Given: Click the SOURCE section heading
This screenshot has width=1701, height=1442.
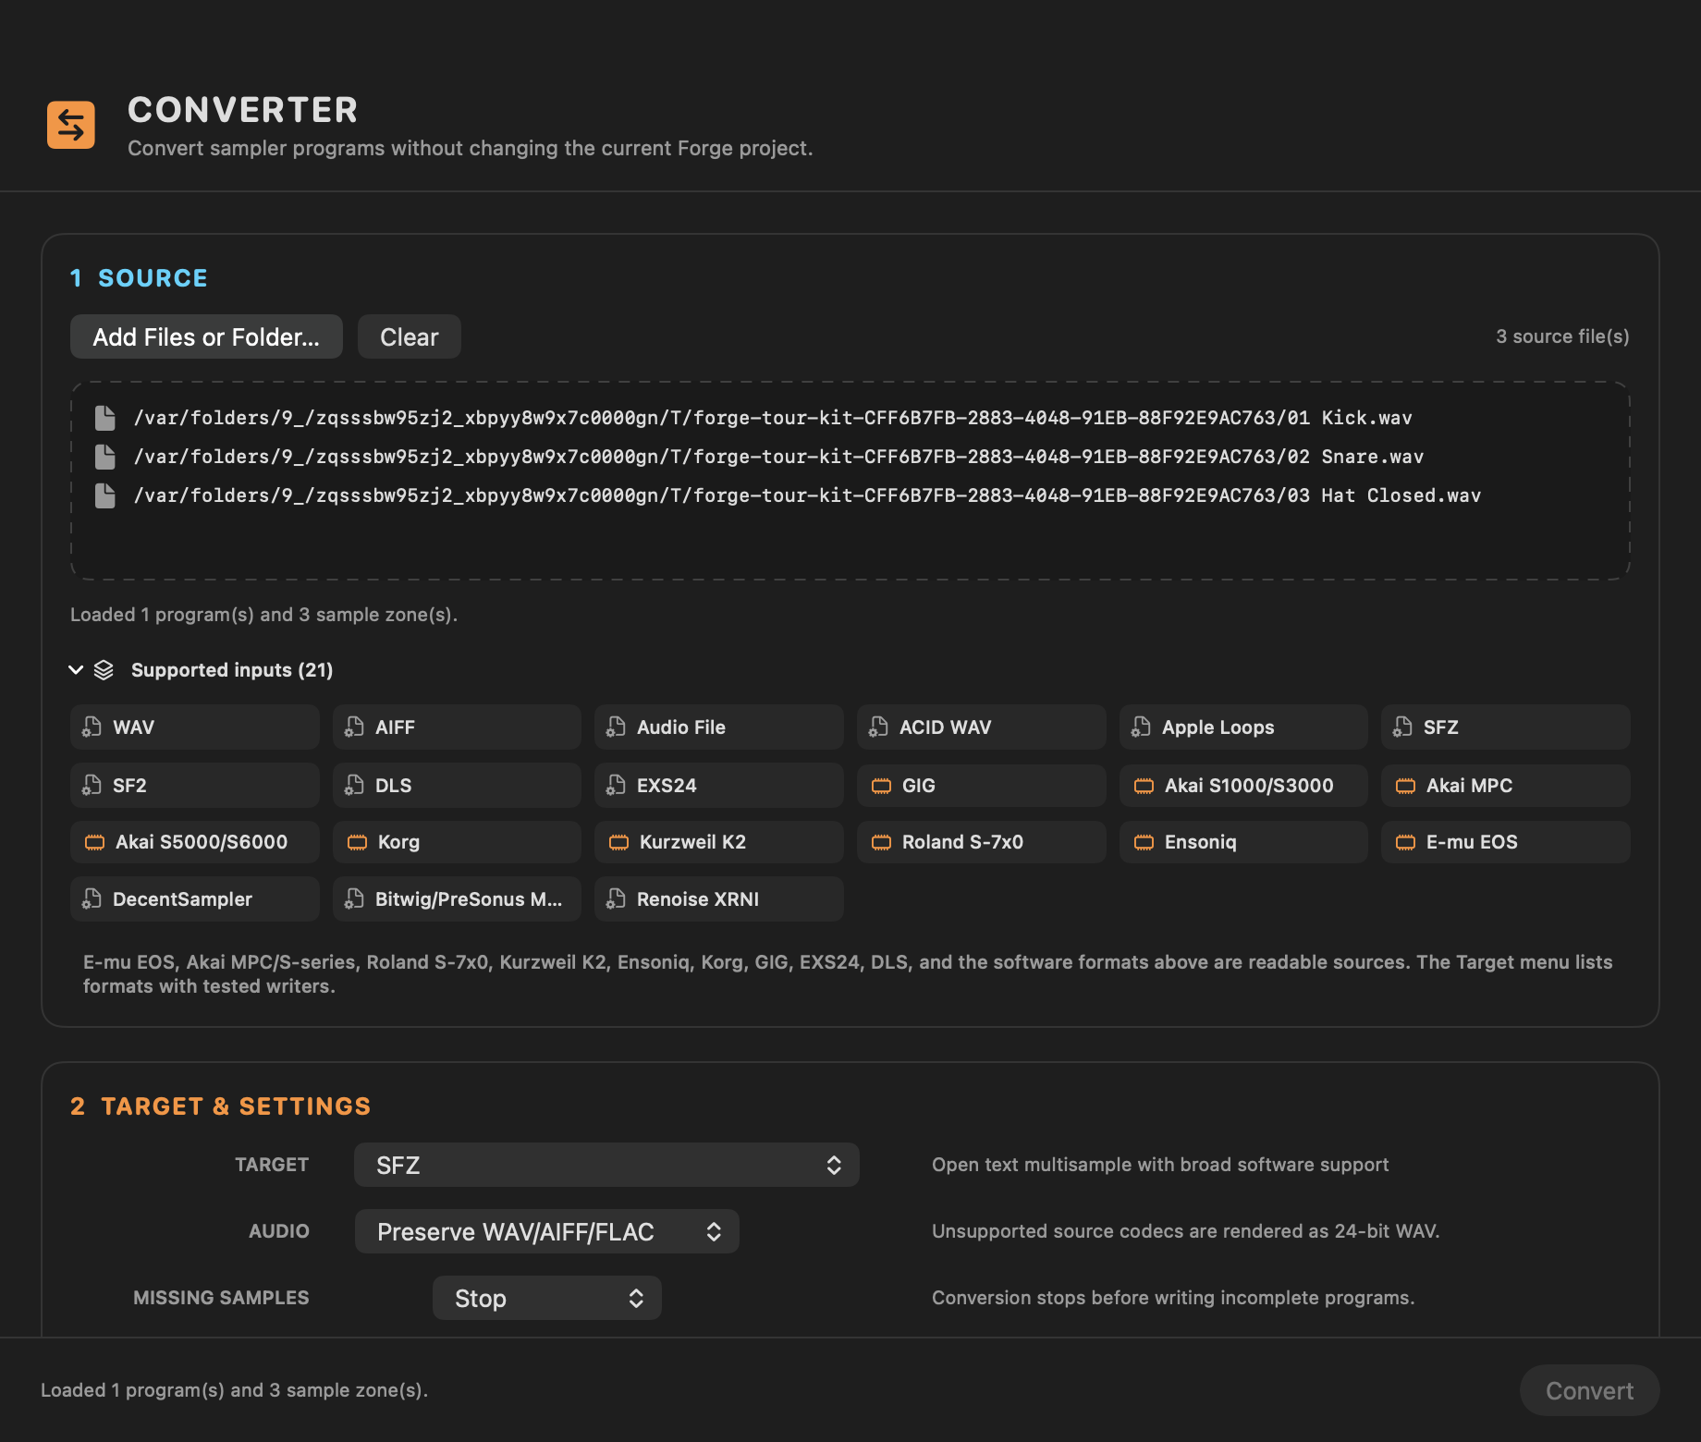Looking at the screenshot, I should (x=153, y=278).
